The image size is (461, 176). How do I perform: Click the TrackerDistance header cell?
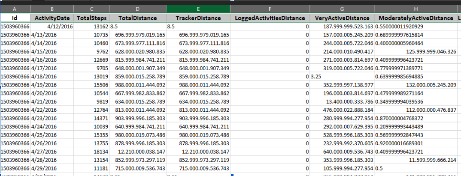click(x=198, y=18)
